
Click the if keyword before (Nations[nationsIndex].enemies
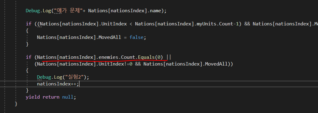point(29,57)
